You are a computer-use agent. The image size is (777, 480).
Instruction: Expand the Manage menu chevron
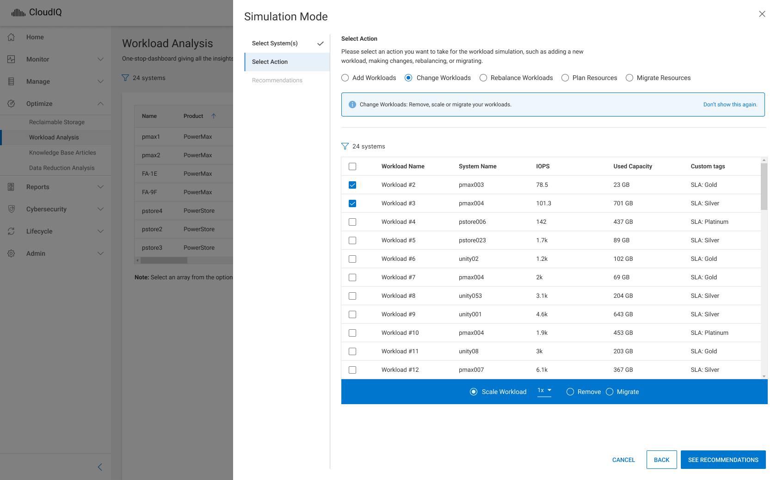click(x=100, y=81)
